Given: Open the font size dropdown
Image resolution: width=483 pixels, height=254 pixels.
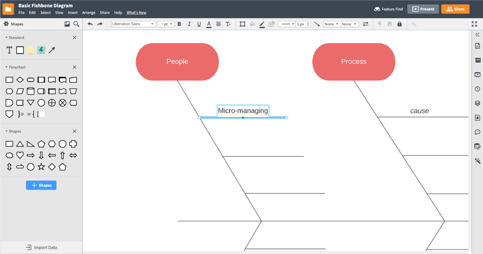Looking at the screenshot, I should point(166,24).
